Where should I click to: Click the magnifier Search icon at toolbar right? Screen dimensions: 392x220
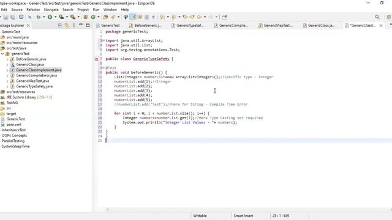click(377, 17)
